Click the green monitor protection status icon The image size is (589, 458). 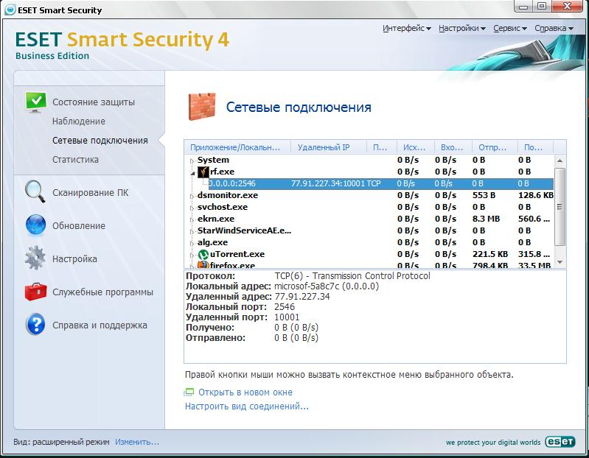(36, 102)
